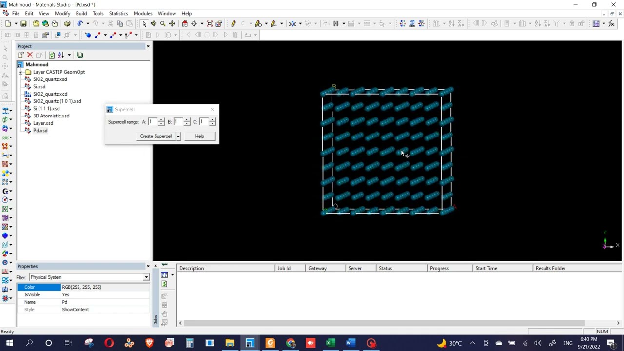
Task: Open the Filter Physical System dropdown
Action: pos(146,277)
